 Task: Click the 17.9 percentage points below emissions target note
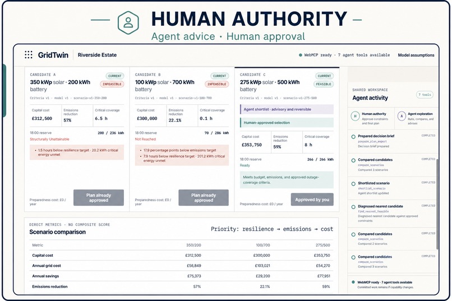[x=179, y=150]
